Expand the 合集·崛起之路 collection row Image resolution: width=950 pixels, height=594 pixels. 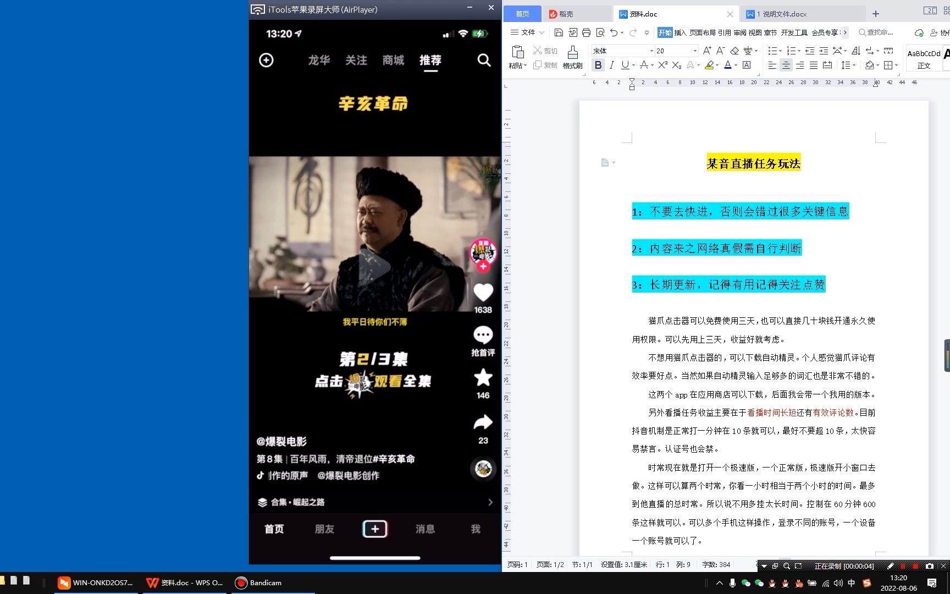point(375,502)
